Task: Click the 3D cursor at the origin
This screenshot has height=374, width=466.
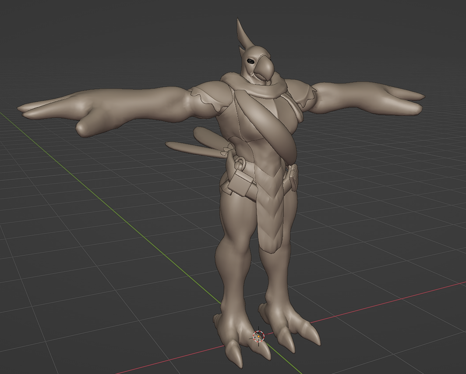Action: tap(258, 336)
